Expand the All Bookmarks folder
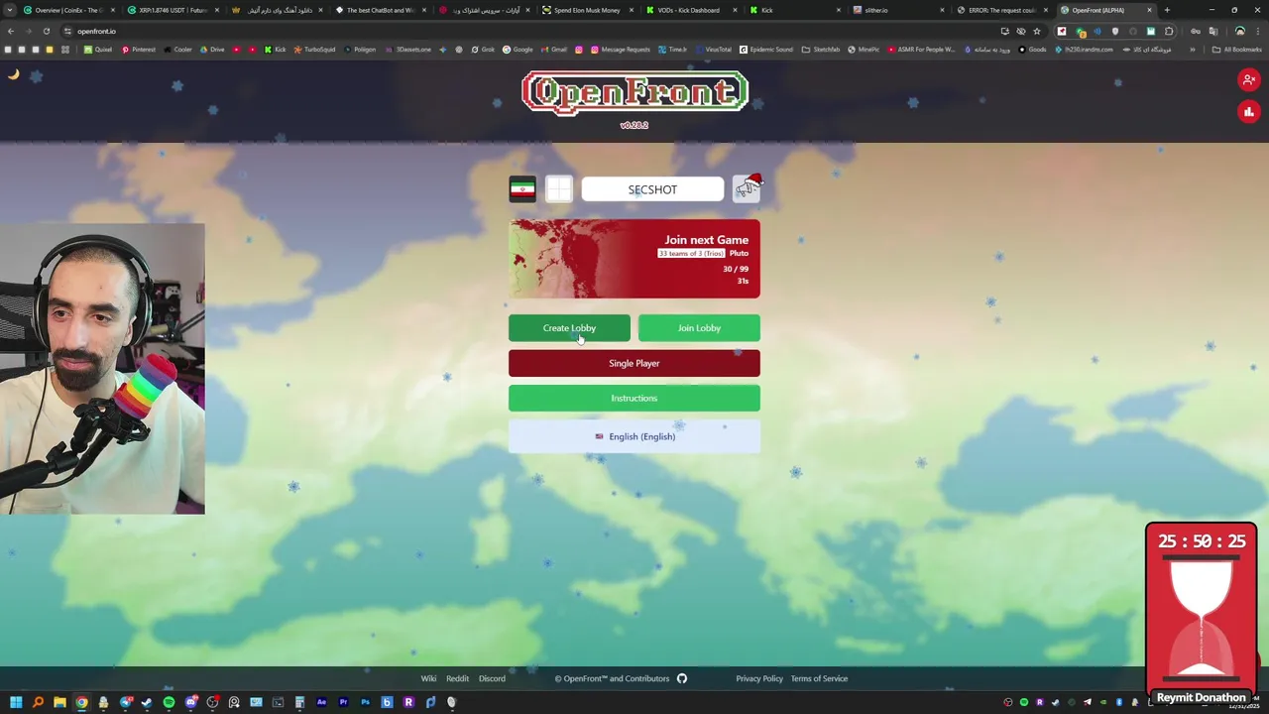 (x=1238, y=50)
